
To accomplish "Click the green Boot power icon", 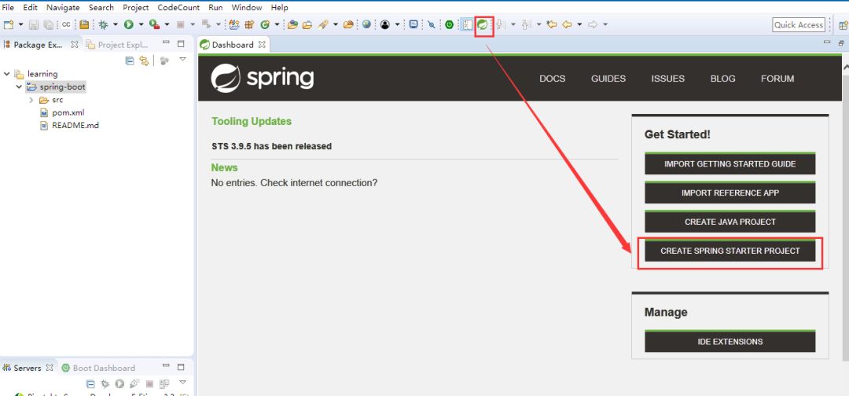I will (x=450, y=25).
